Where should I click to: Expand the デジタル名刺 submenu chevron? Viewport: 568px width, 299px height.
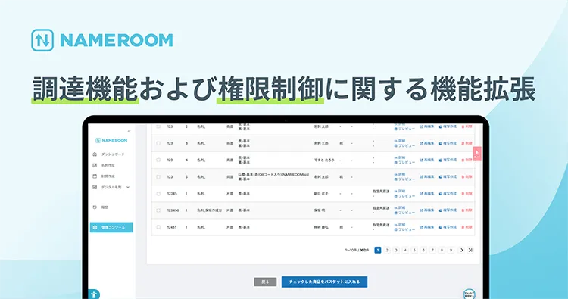coord(128,187)
